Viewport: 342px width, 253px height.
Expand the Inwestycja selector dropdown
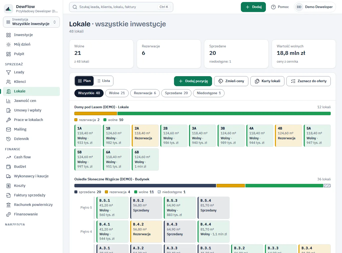coord(31,22)
